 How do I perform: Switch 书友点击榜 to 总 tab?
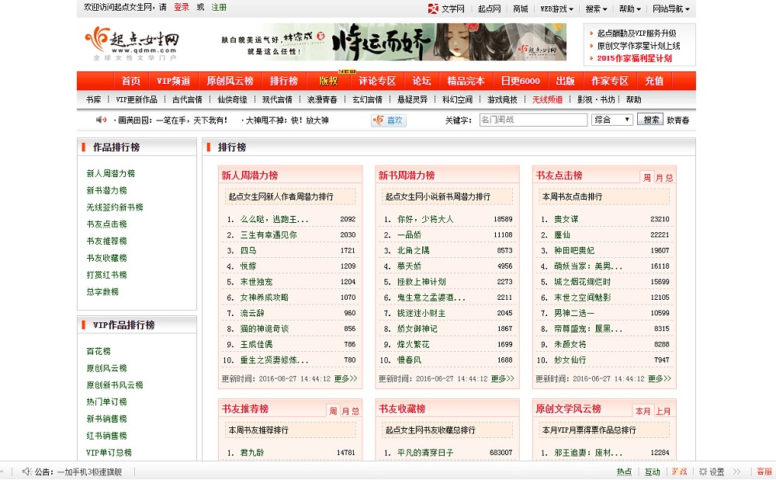pos(669,178)
